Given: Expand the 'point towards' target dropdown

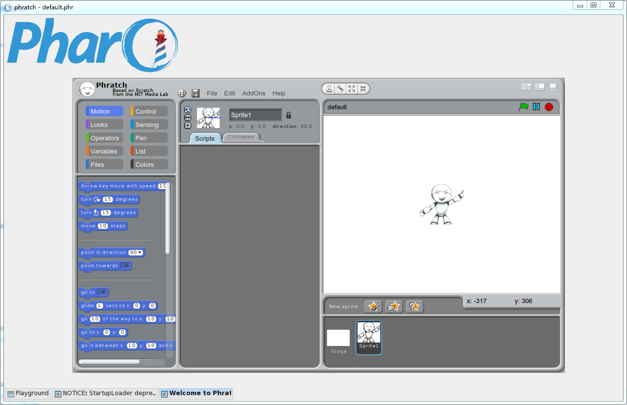Looking at the screenshot, I should [126, 266].
